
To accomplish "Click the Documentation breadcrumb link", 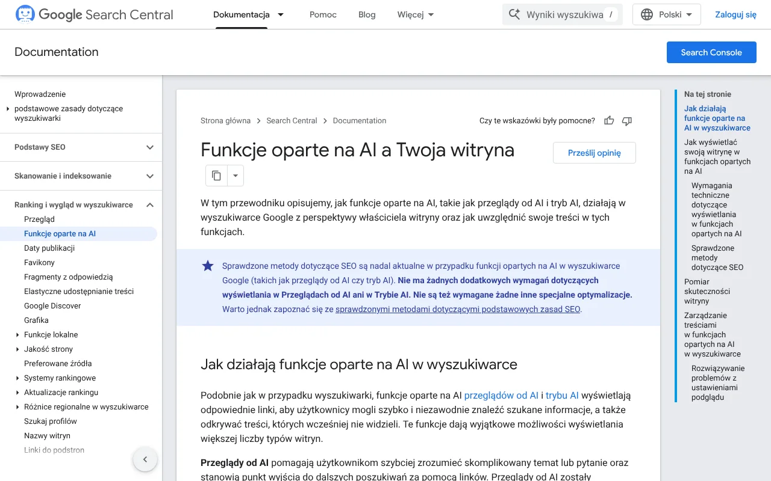I will tap(360, 121).
